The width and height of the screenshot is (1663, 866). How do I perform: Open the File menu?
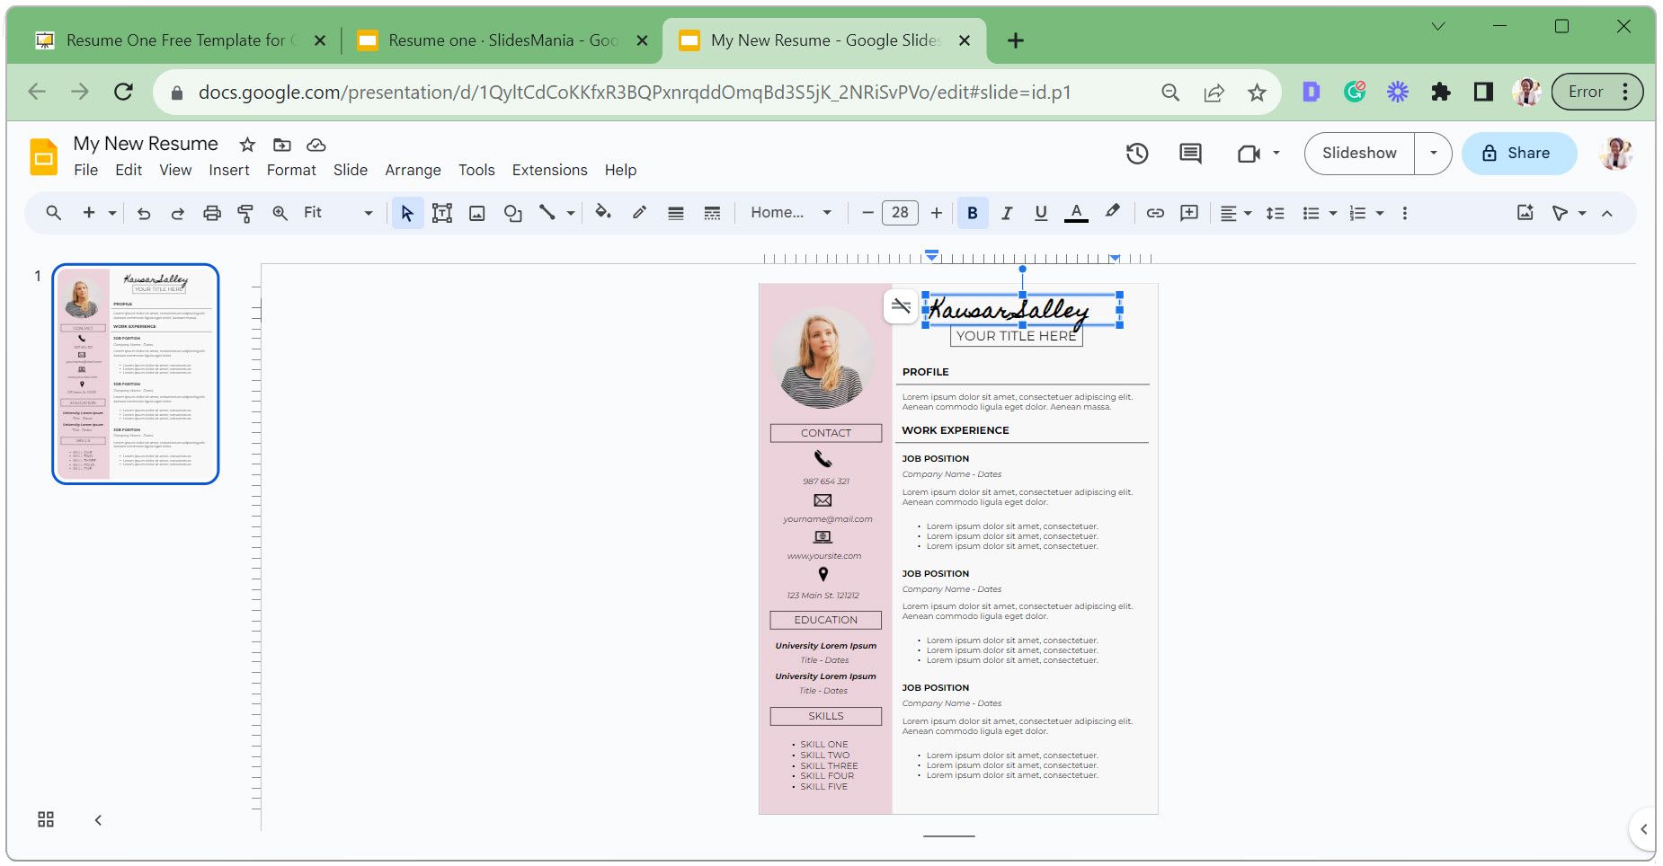86,171
